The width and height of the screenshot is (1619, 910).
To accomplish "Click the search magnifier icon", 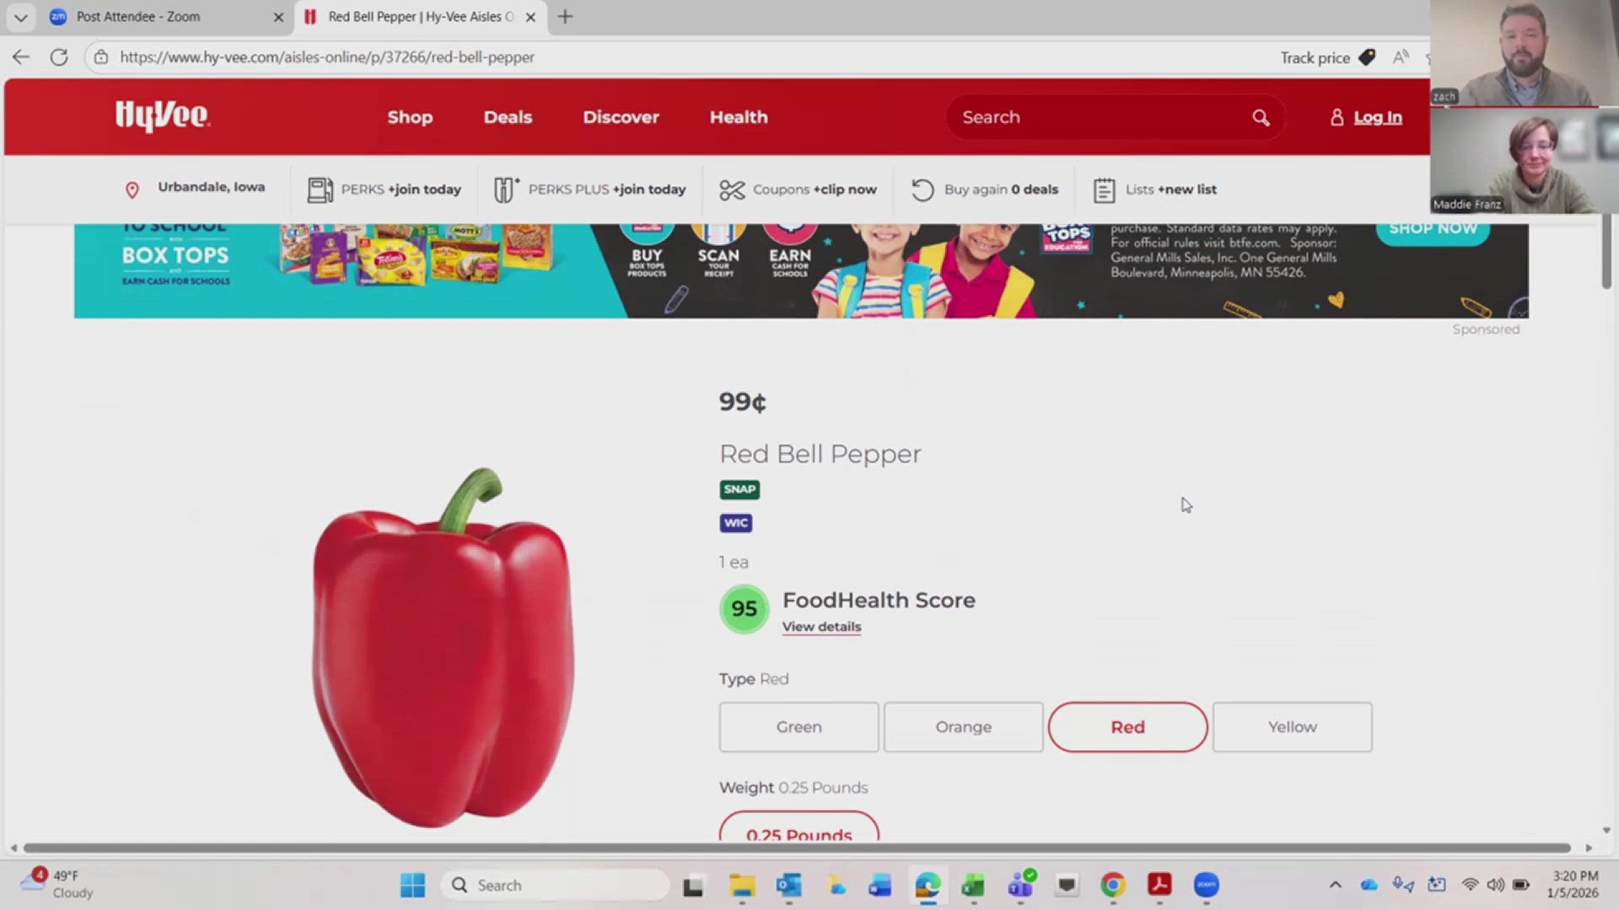I will point(1260,117).
